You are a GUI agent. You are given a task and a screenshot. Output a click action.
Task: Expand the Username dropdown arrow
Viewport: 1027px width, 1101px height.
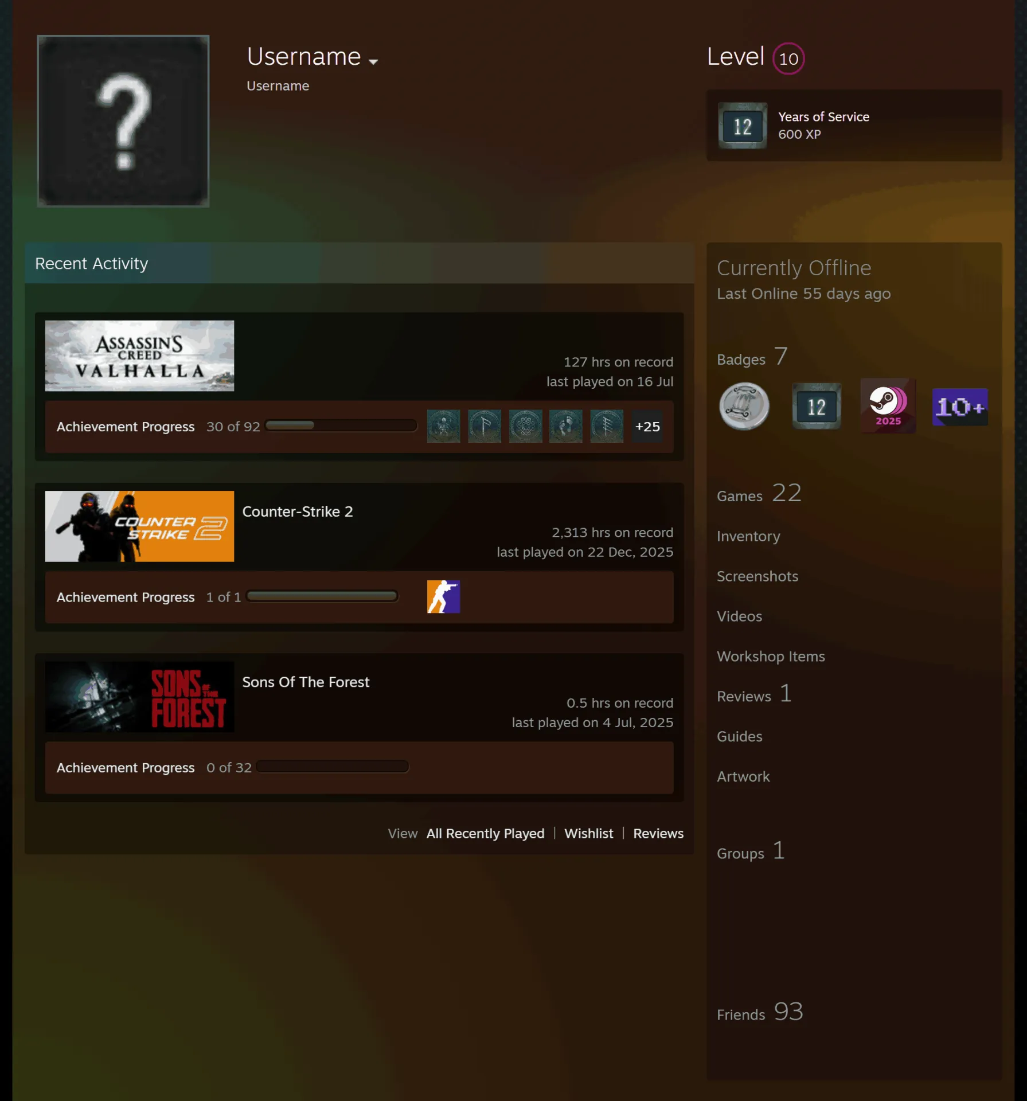[x=373, y=61]
